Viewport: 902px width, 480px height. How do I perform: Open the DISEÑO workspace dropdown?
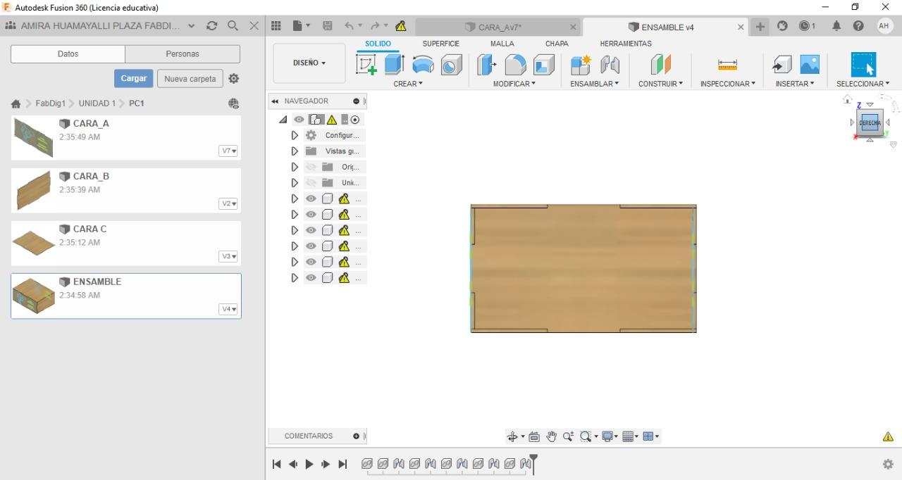(x=309, y=63)
